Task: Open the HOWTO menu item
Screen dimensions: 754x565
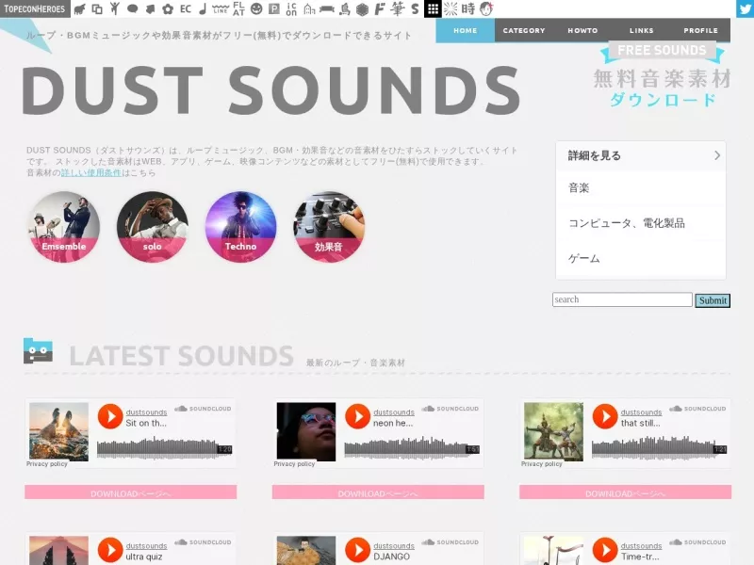Action: [x=582, y=30]
